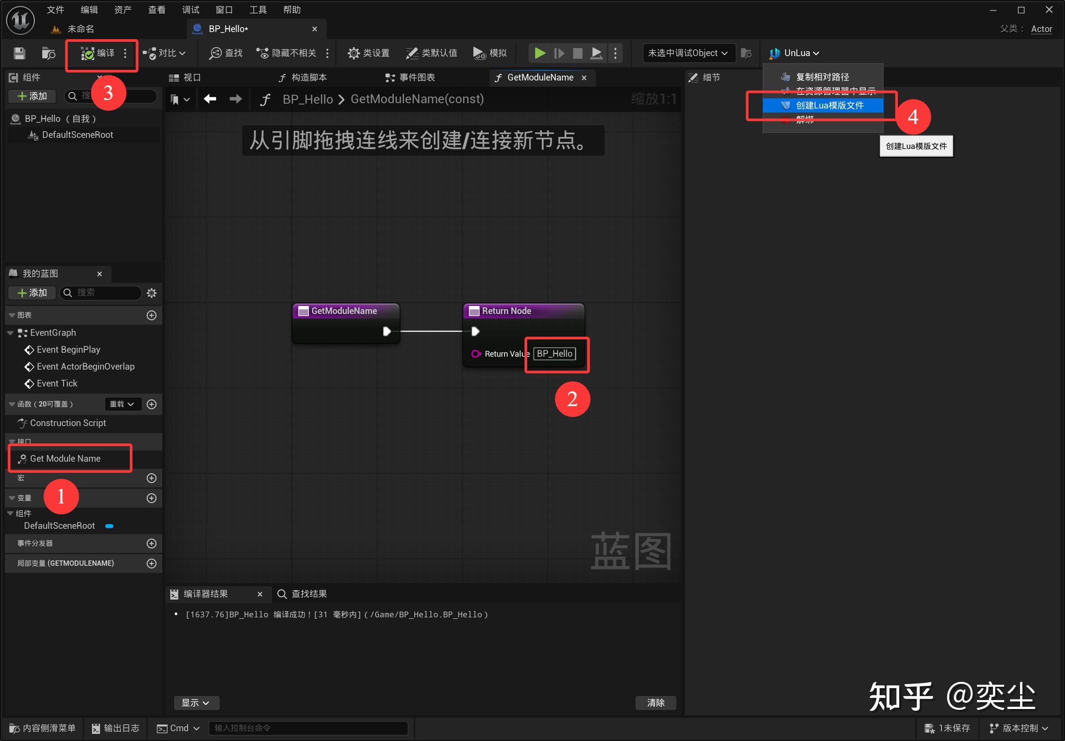Start play with the green play button
Image resolution: width=1065 pixels, height=741 pixels.
click(540, 53)
